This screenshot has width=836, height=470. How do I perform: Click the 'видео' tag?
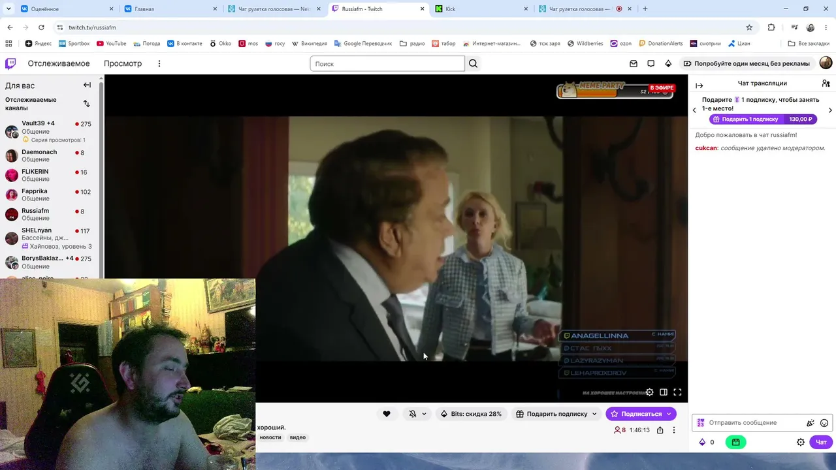pos(298,437)
